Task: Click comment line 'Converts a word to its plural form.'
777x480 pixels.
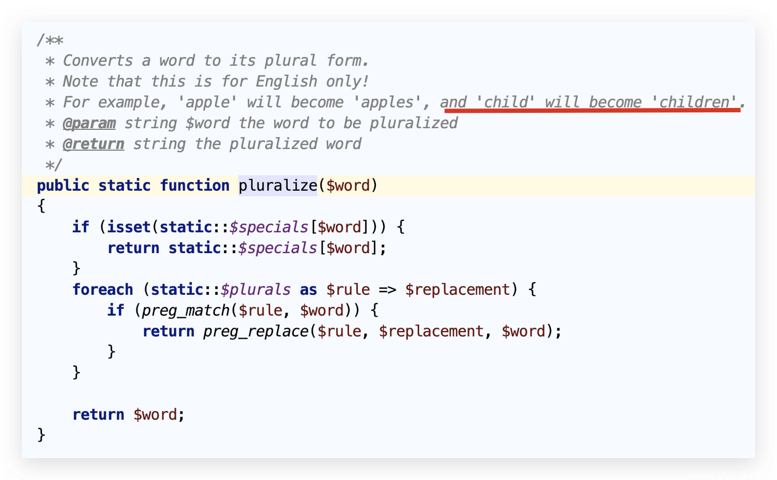Action: 216,60
